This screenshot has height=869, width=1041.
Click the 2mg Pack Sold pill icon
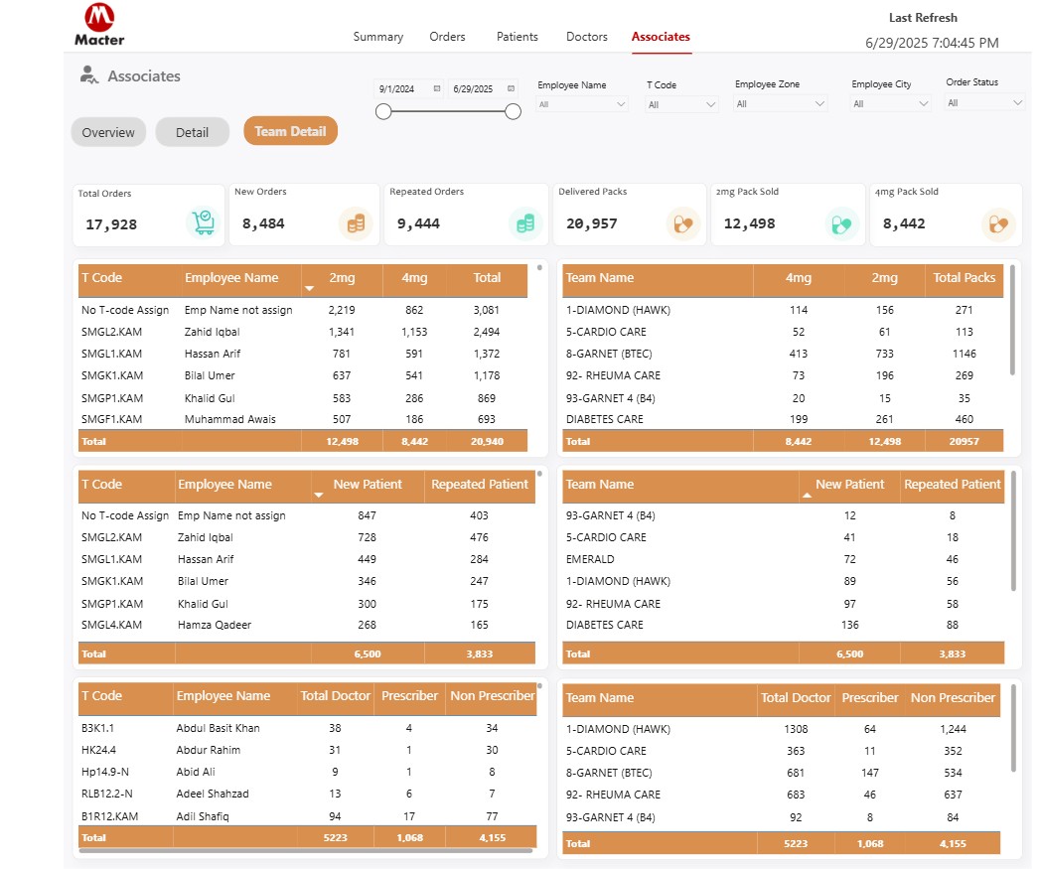842,223
